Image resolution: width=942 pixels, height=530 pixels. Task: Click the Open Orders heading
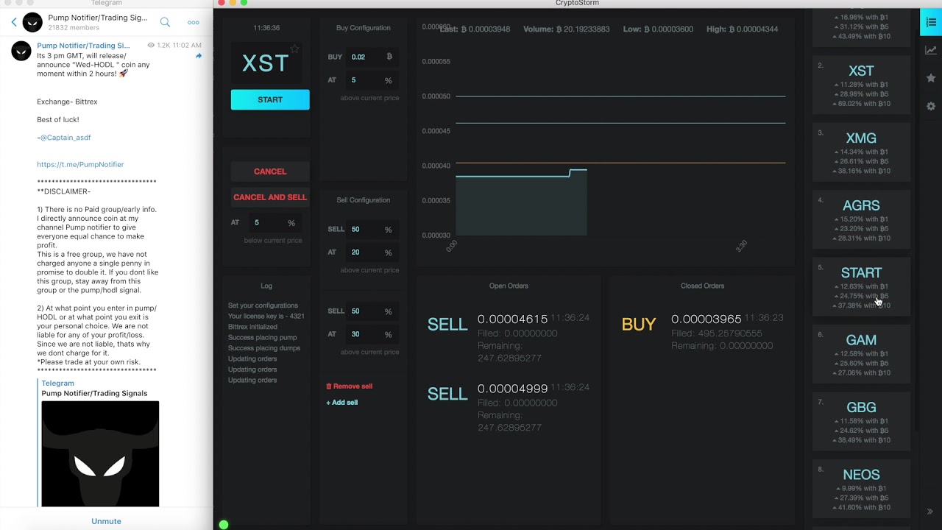point(509,286)
